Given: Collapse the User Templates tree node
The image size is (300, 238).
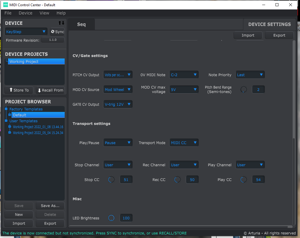Looking at the screenshot, I should click(6, 121).
